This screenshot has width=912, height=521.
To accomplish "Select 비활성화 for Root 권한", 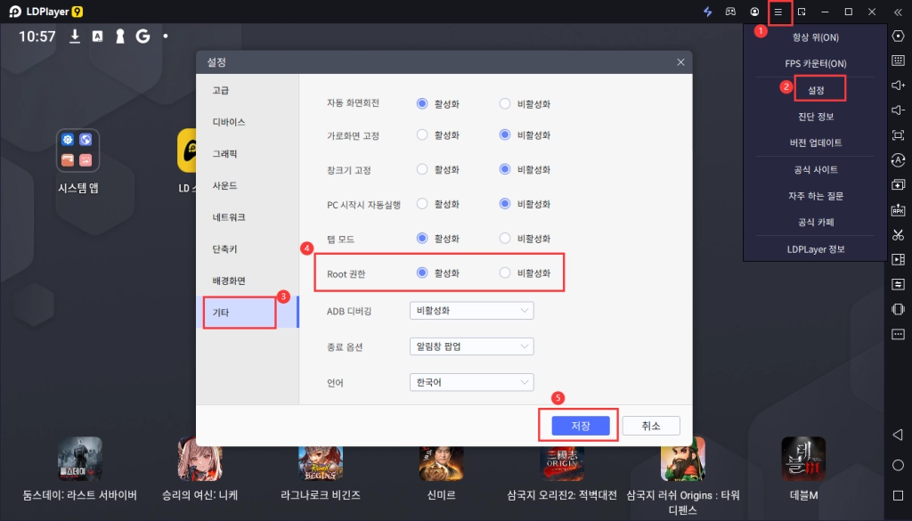I will (x=506, y=273).
